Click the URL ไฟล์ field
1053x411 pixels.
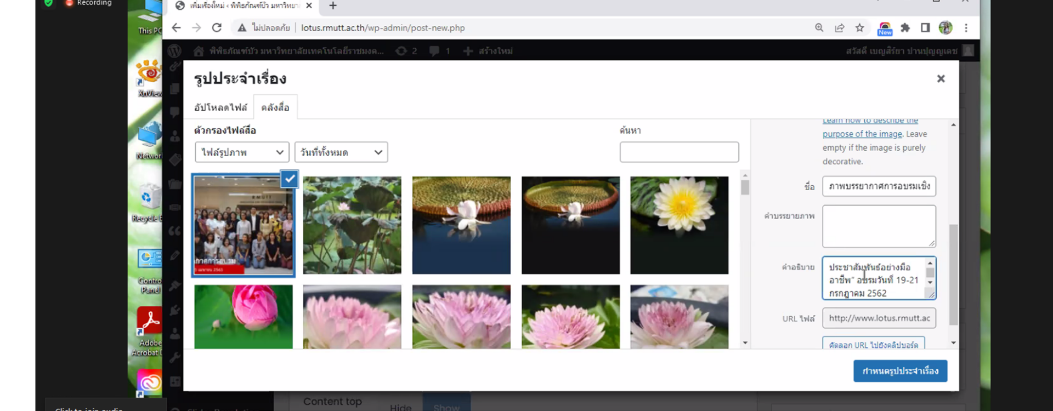pos(879,318)
